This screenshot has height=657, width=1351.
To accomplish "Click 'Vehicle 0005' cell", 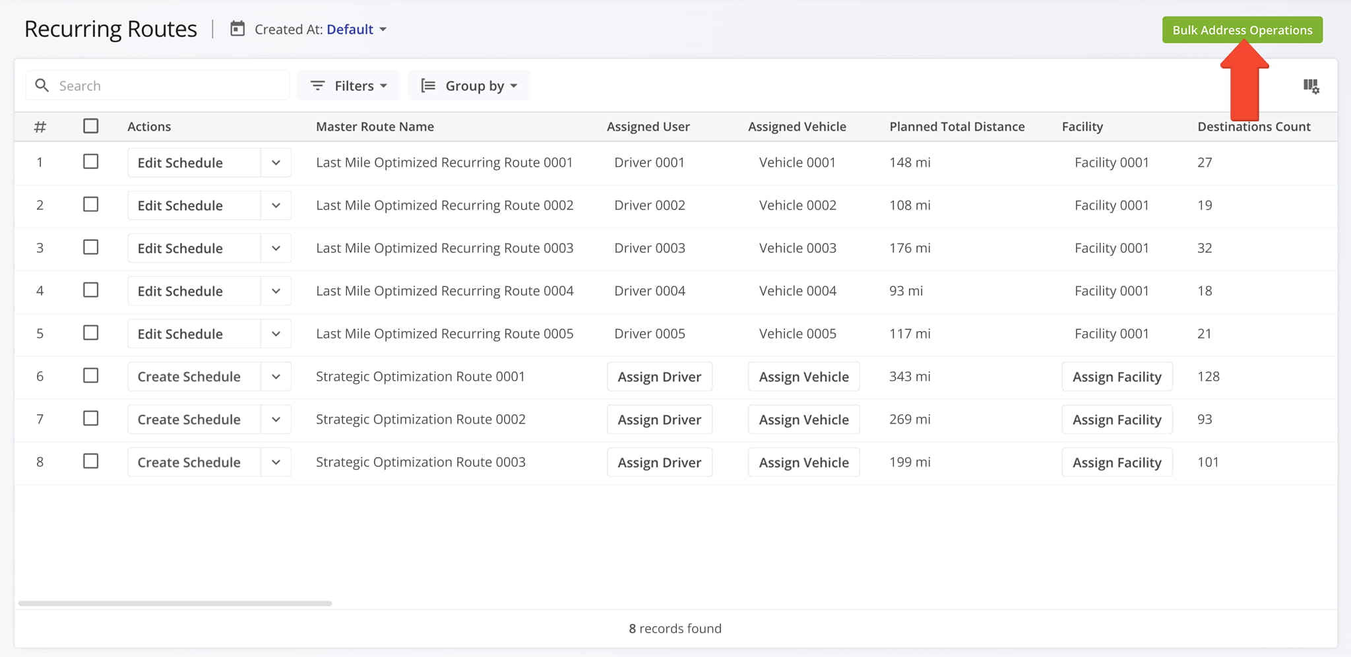I will pyautogui.click(x=798, y=334).
